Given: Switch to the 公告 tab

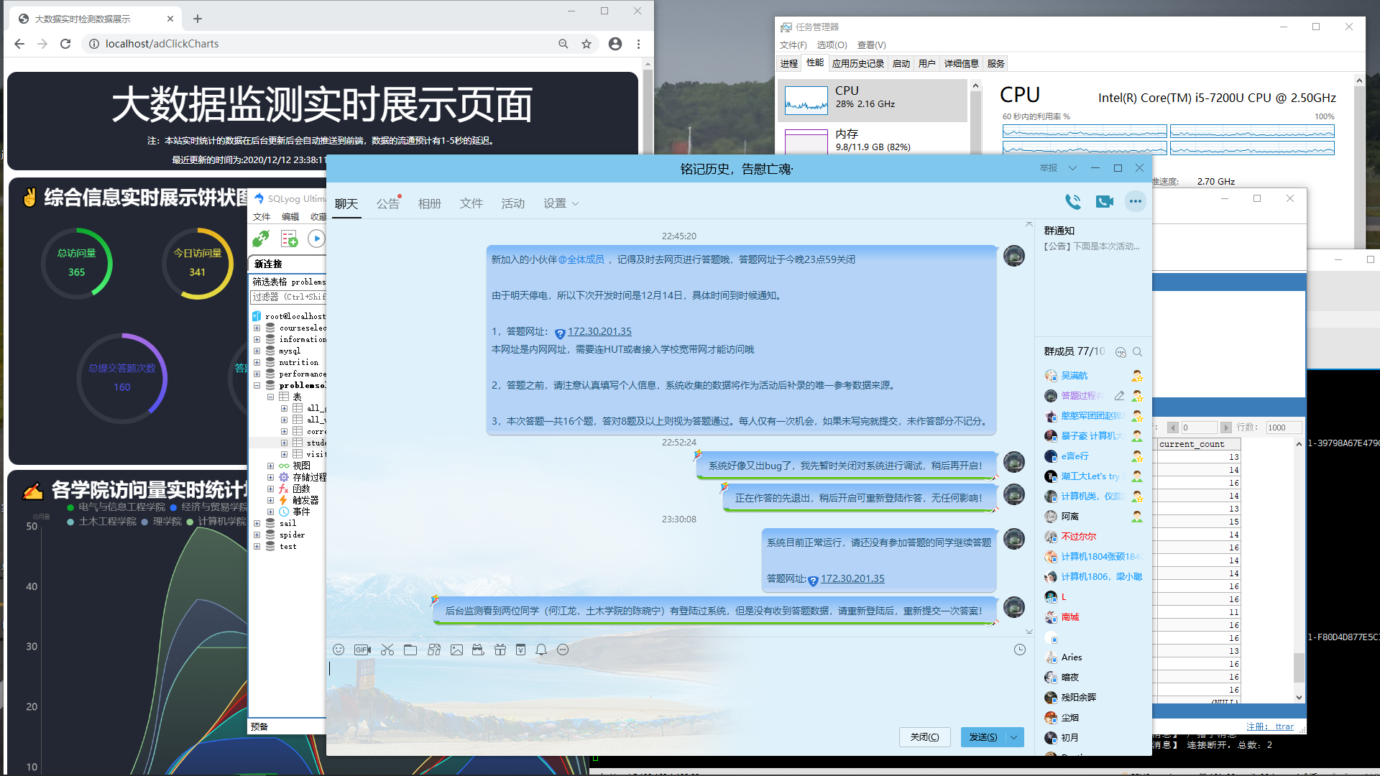Looking at the screenshot, I should 387,204.
